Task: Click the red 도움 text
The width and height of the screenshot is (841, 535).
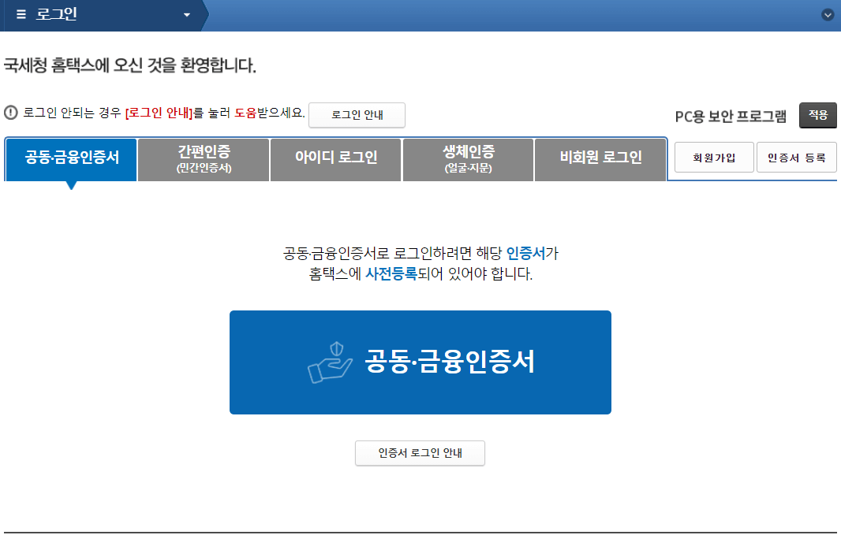Action: [x=245, y=113]
